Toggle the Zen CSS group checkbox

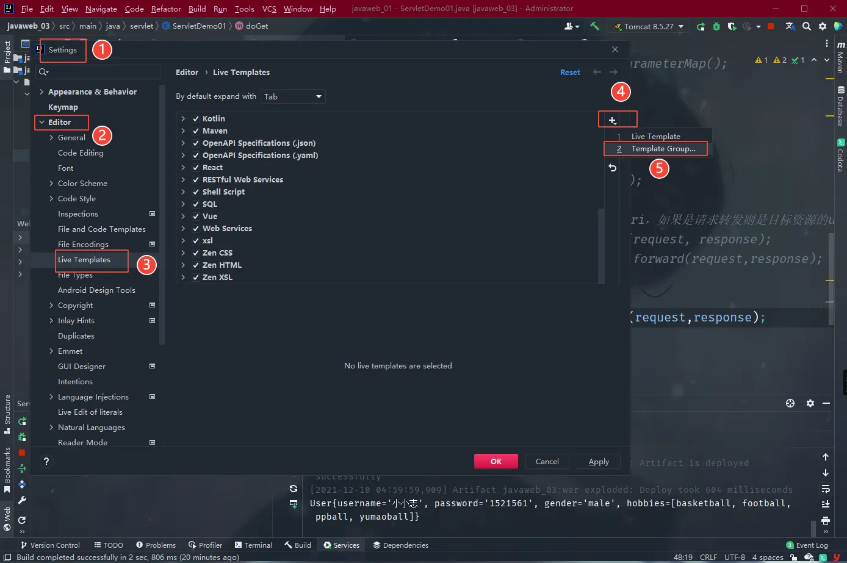[196, 253]
